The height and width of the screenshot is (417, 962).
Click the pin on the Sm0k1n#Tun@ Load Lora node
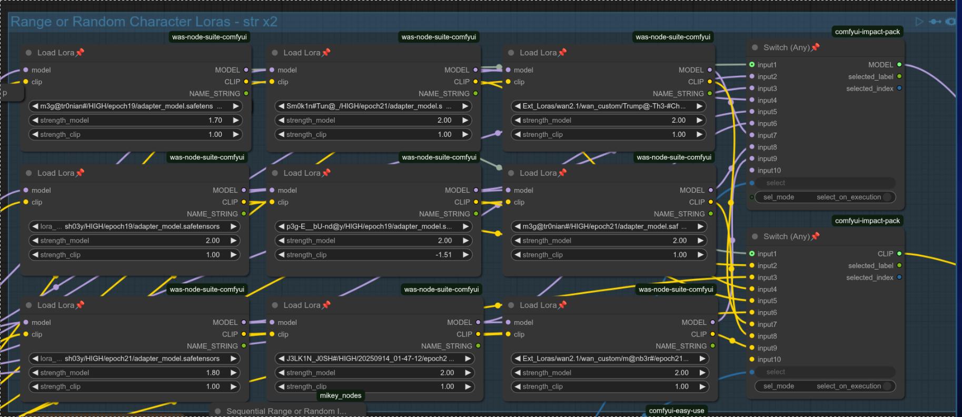pos(326,53)
